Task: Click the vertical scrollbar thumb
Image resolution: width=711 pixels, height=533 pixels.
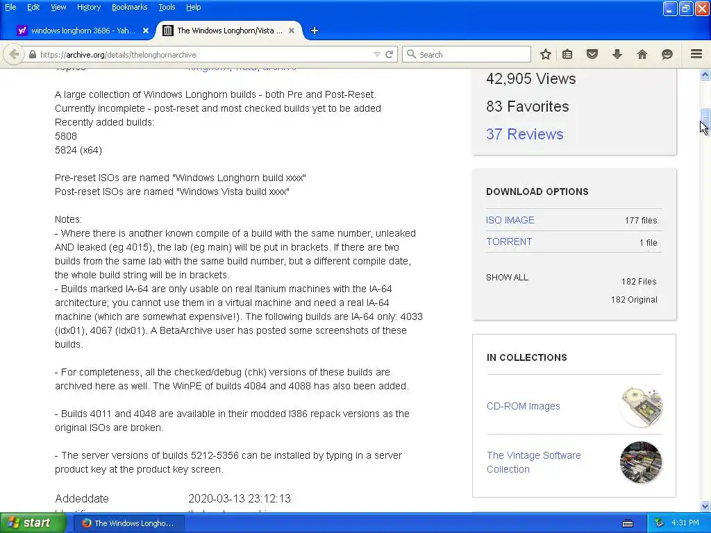Action: (705, 119)
